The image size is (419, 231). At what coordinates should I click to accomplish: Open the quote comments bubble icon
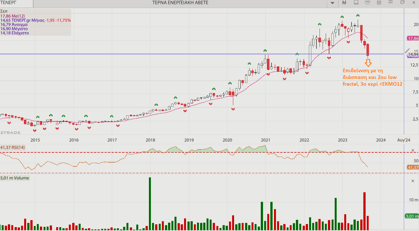coord(367,2)
